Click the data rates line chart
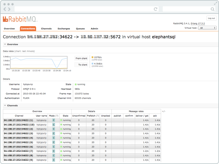The height and width of the screenshot is (164, 219). pyautogui.click(x=39, y=62)
